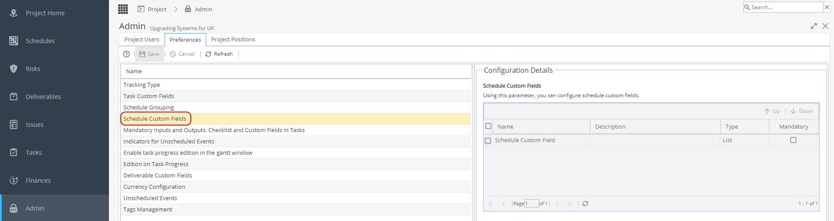Switch to Preferences tab
The width and height of the screenshot is (834, 221).
point(185,40)
